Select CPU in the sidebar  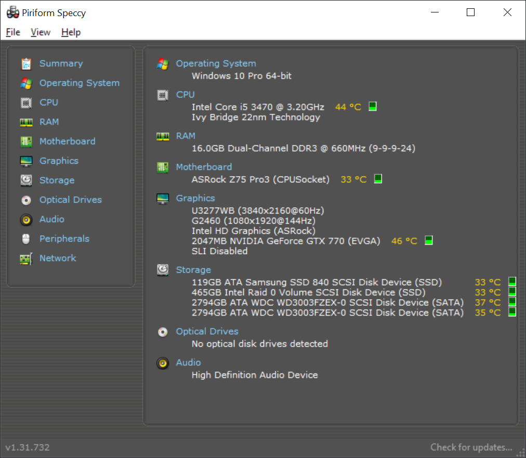(x=49, y=102)
